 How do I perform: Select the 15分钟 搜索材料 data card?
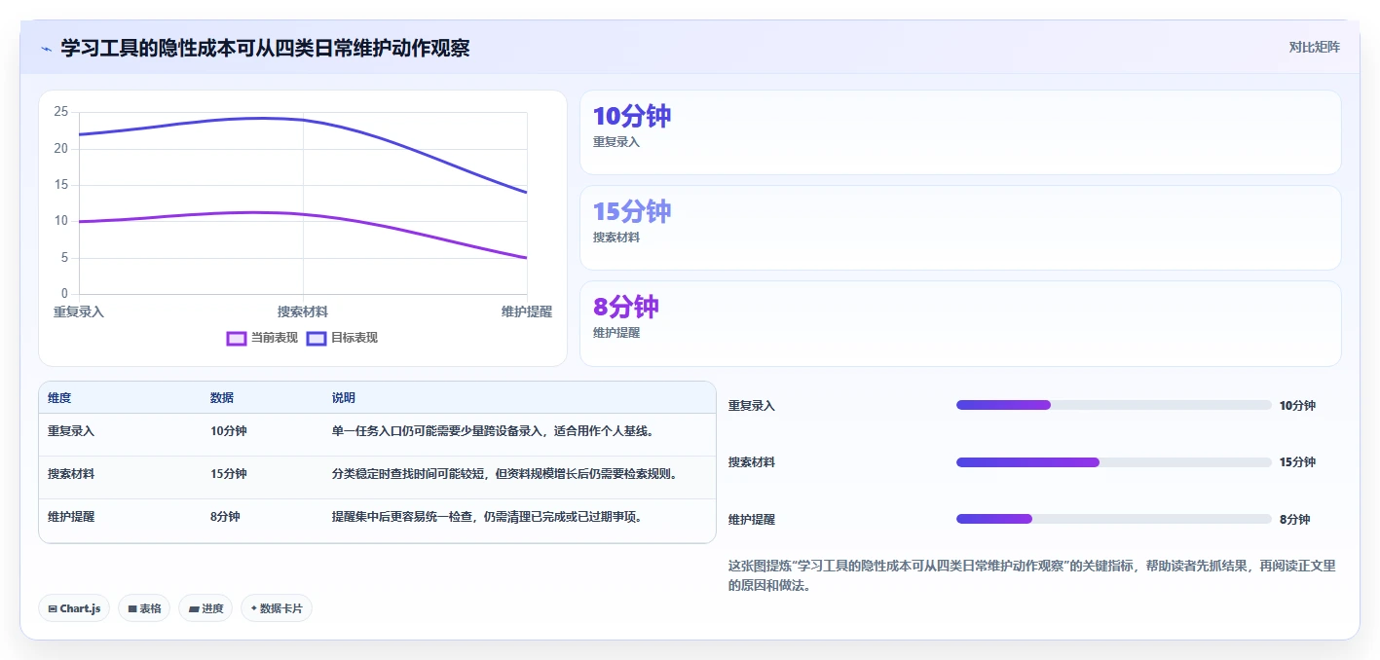[x=960, y=228]
